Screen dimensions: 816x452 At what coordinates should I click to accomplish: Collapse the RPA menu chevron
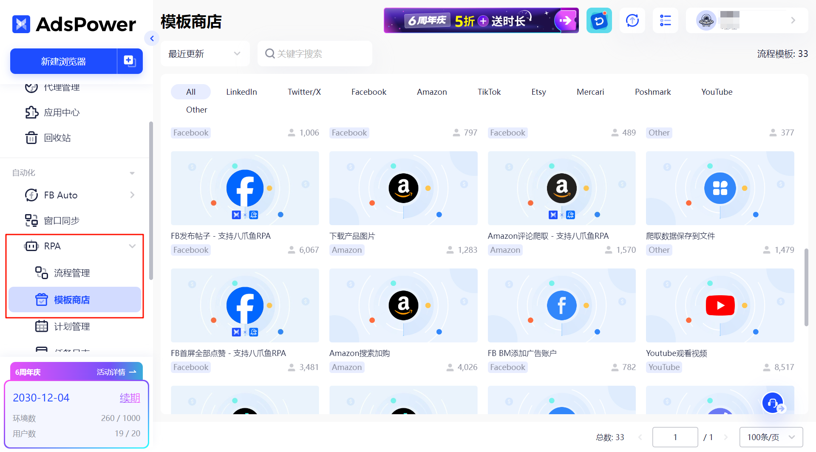(x=132, y=246)
